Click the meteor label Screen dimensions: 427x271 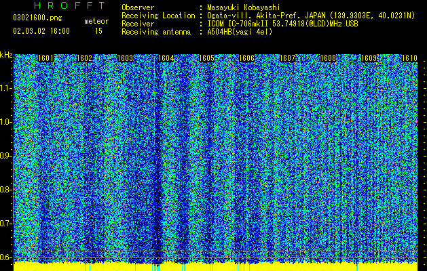pyautogui.click(x=96, y=21)
